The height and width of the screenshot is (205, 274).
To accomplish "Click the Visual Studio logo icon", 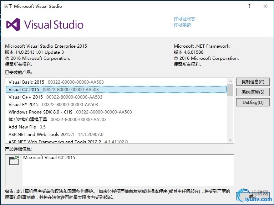I will (x=13, y=25).
